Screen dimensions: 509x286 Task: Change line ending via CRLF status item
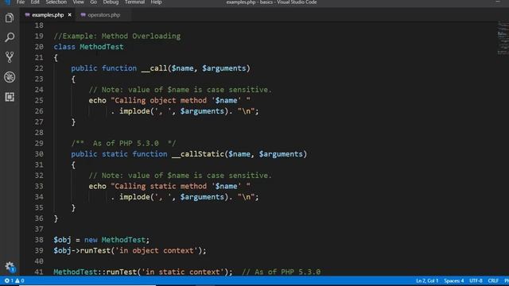pyautogui.click(x=493, y=280)
